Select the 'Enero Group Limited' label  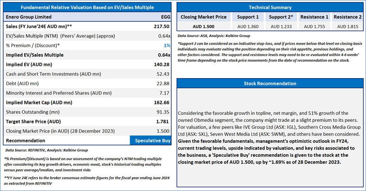click(29, 17)
